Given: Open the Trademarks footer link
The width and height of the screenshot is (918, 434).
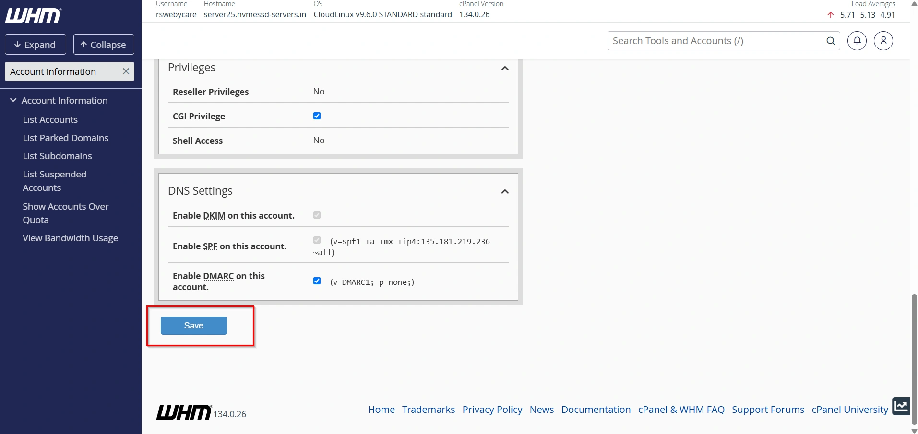Looking at the screenshot, I should point(429,410).
